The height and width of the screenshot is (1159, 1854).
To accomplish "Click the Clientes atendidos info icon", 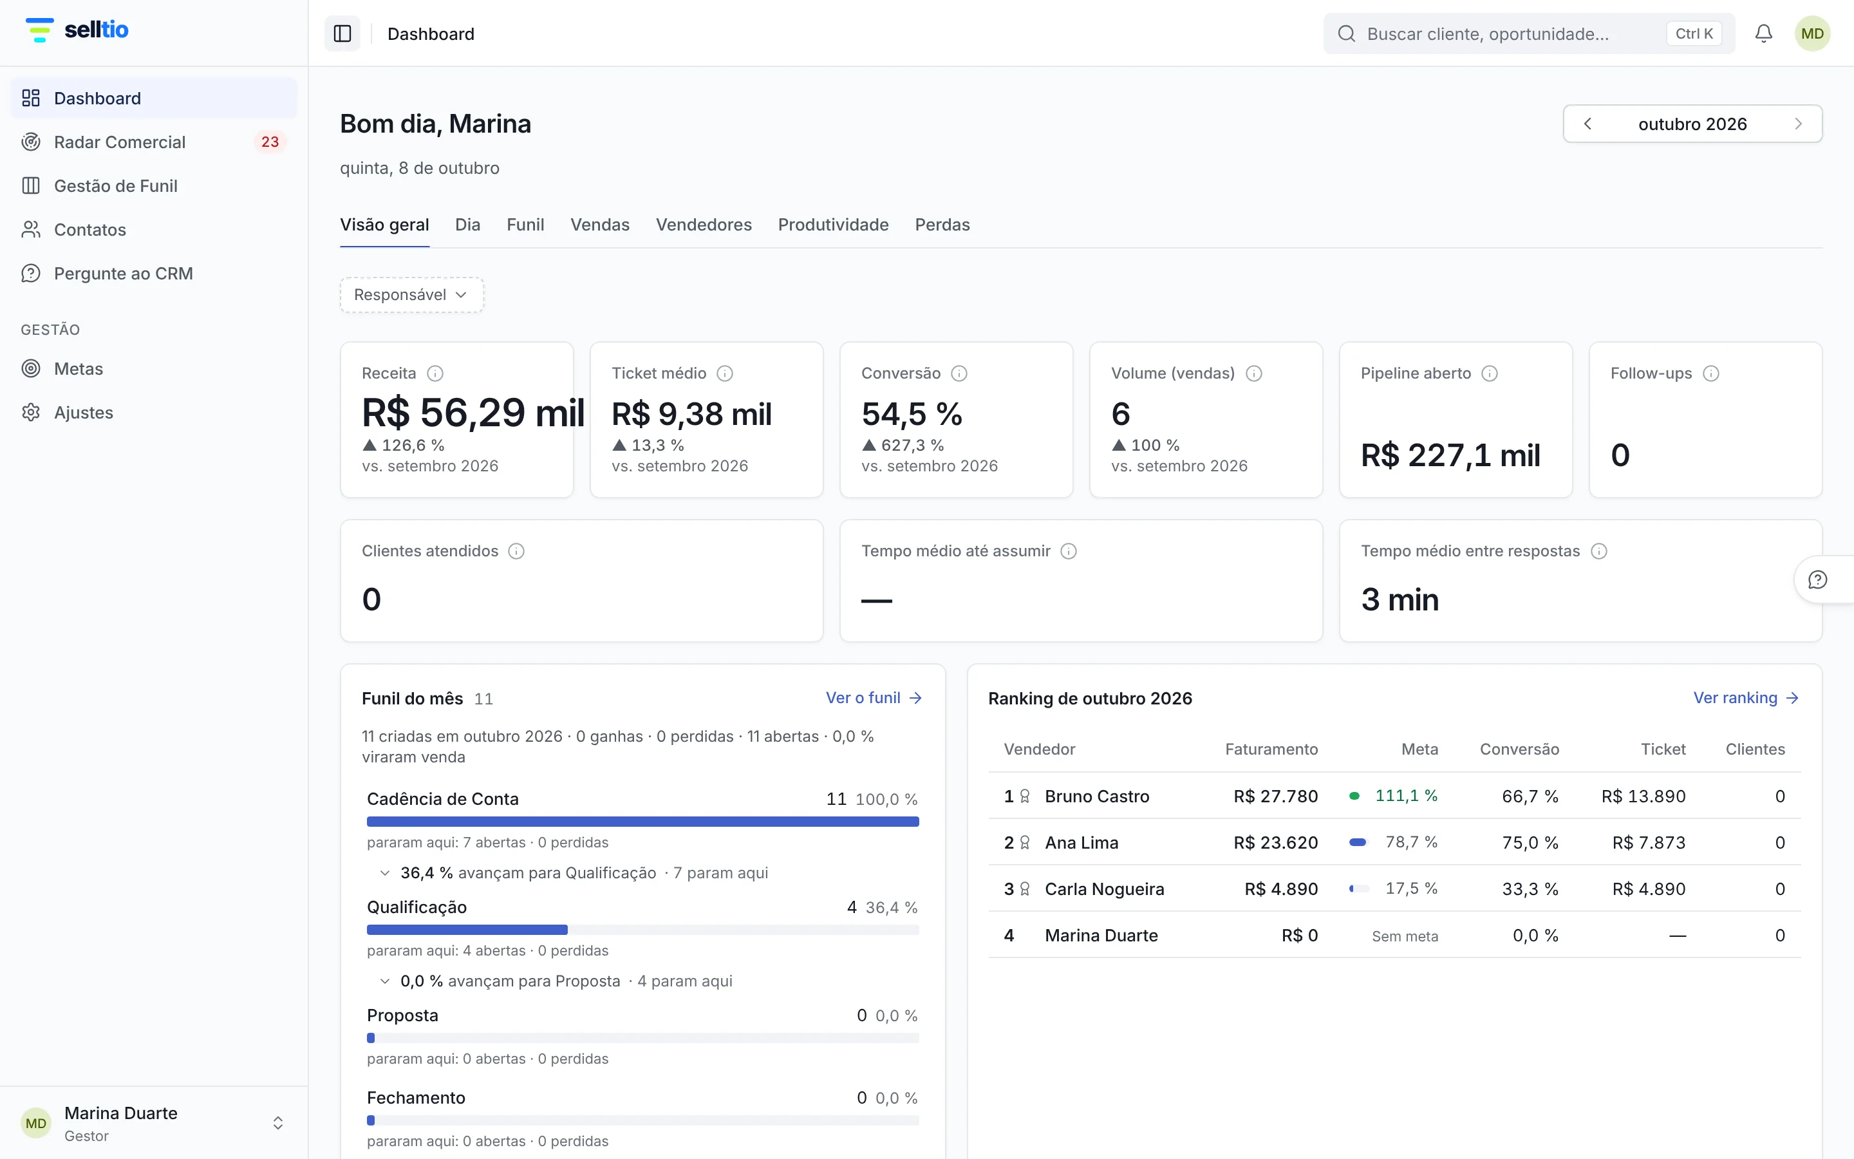I will pos(516,551).
